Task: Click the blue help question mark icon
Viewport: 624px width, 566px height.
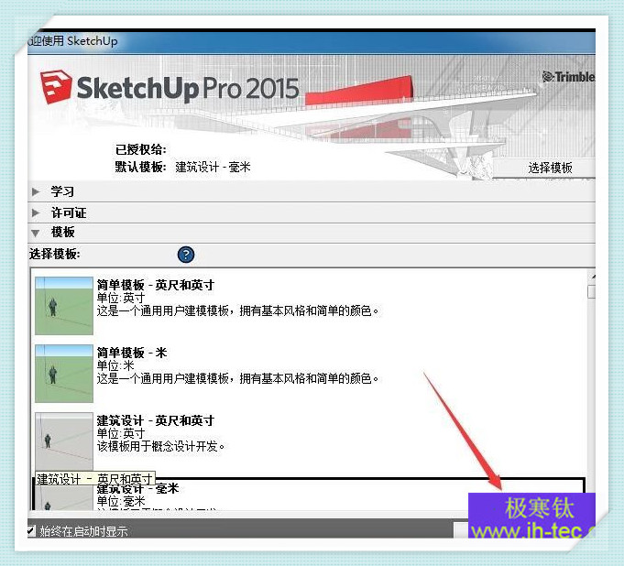Action: tap(186, 255)
